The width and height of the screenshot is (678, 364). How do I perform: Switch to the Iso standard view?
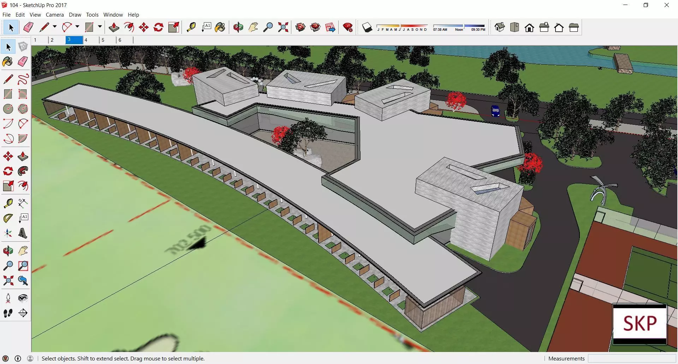(x=500, y=27)
